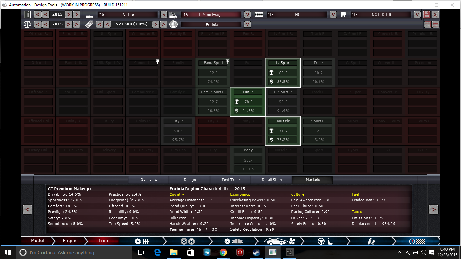Click the NG19DiT R variant name field
The height and width of the screenshot is (259, 461).
381,15
